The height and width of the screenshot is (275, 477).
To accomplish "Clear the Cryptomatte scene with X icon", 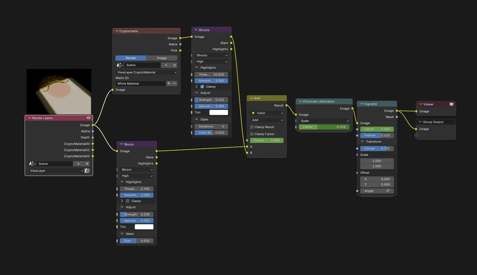I will pyautogui.click(x=174, y=65).
